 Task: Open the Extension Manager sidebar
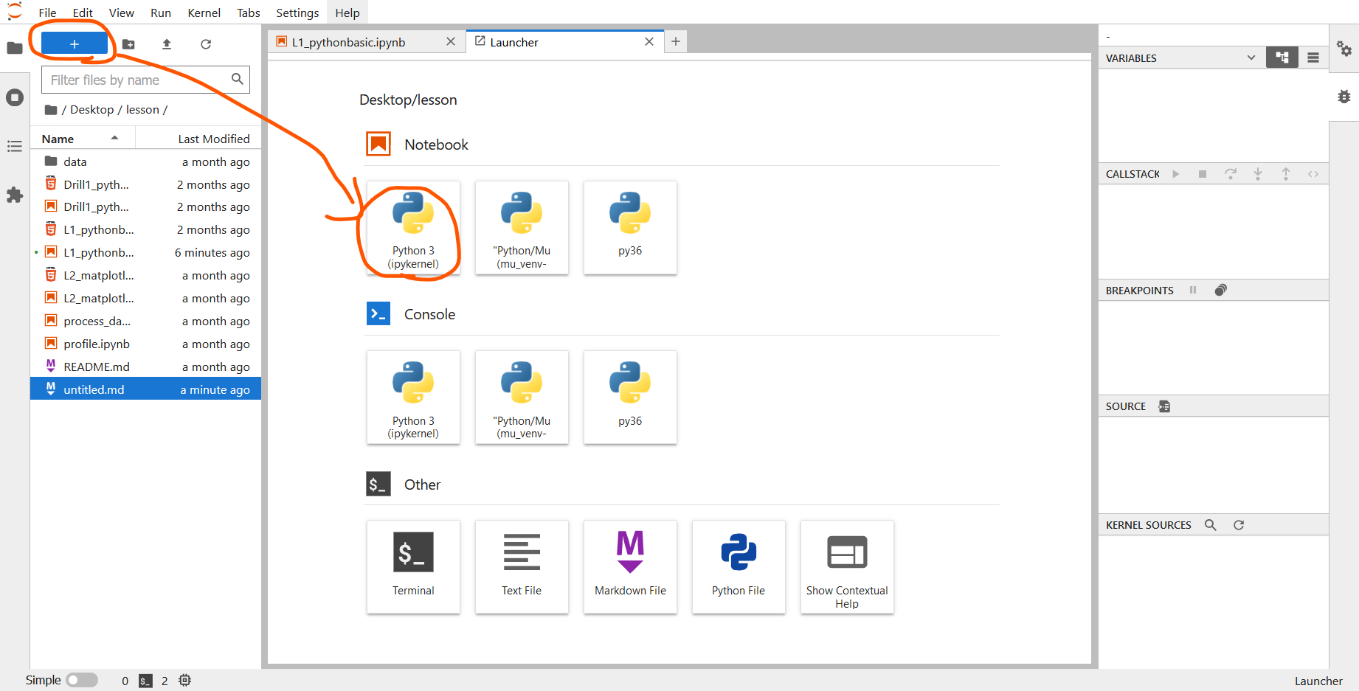pos(15,195)
